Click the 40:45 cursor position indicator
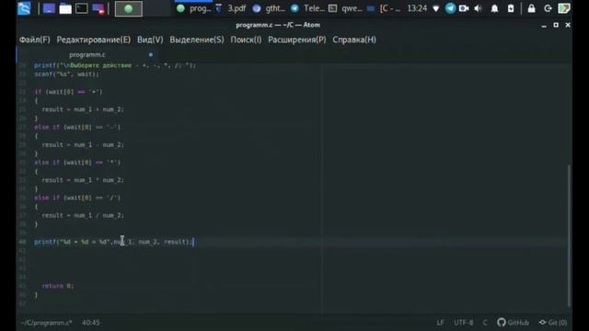The height and width of the screenshot is (331, 589). pos(91,323)
